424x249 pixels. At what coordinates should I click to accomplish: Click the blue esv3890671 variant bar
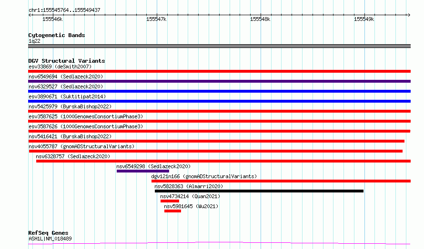coord(219,101)
